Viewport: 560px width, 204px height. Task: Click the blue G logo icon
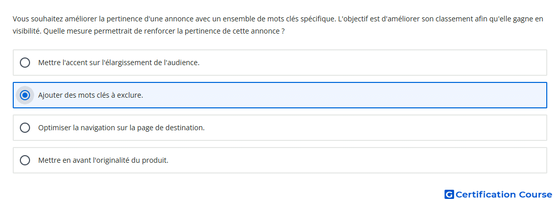(449, 194)
